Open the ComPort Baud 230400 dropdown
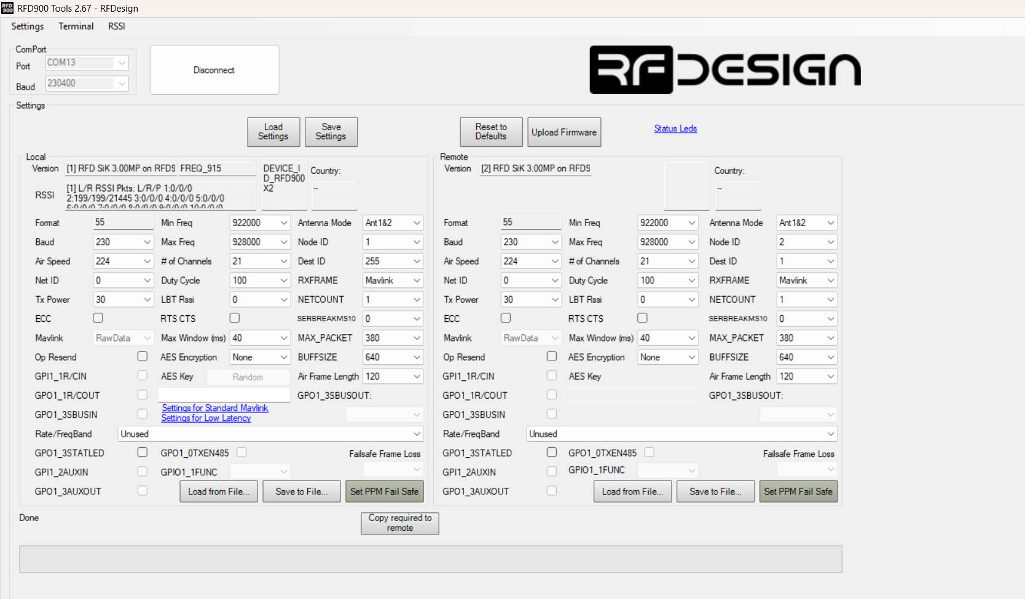The height and width of the screenshot is (599, 1025). click(87, 84)
